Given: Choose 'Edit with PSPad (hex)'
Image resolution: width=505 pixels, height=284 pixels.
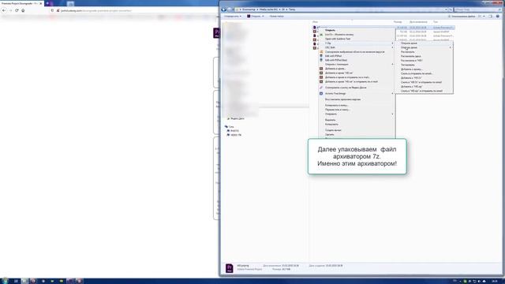Looking at the screenshot, I should [x=336, y=60].
